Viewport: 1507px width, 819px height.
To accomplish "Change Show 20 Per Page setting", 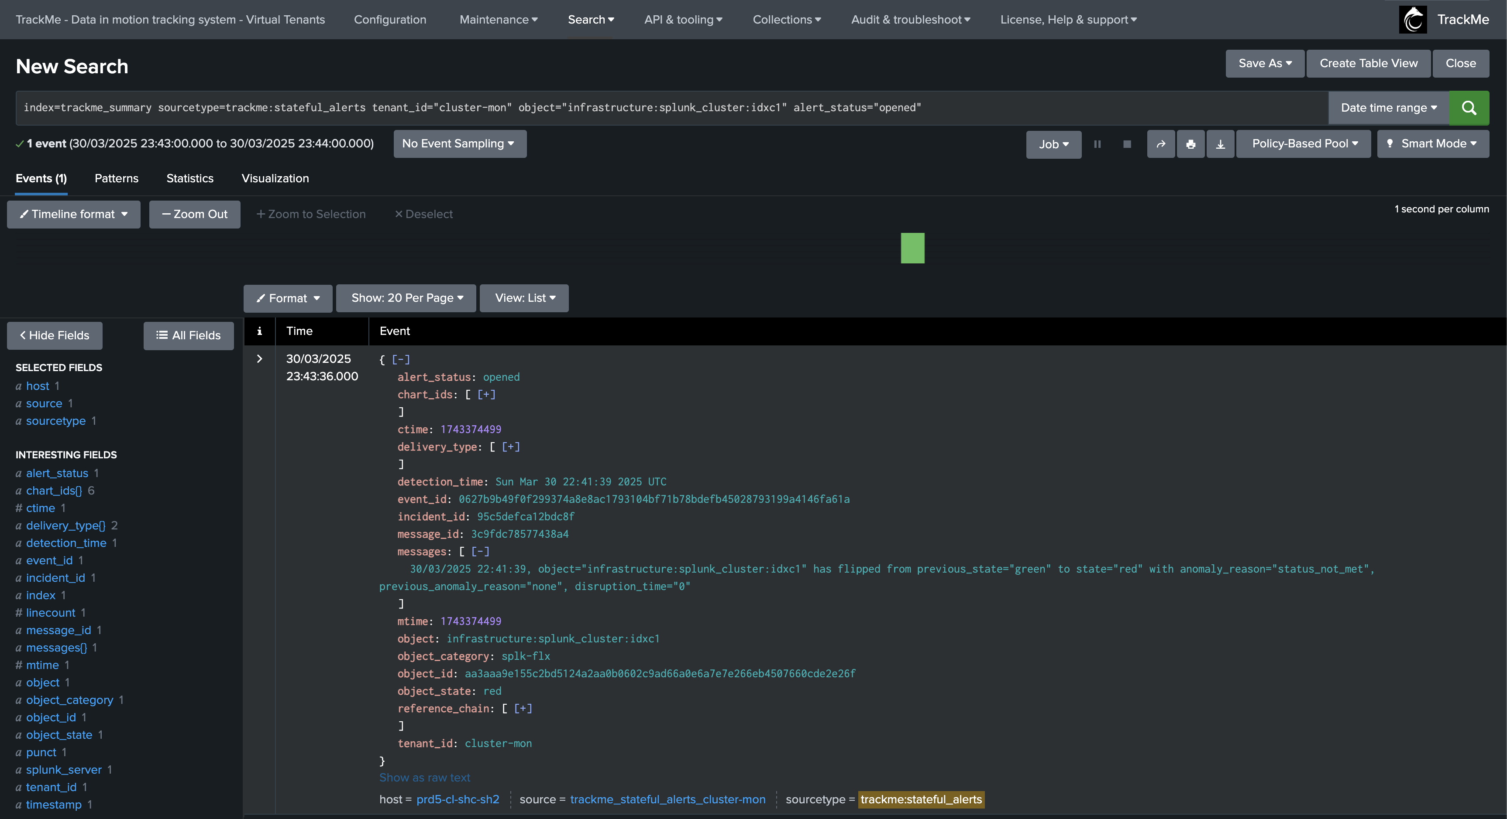I will click(x=406, y=298).
